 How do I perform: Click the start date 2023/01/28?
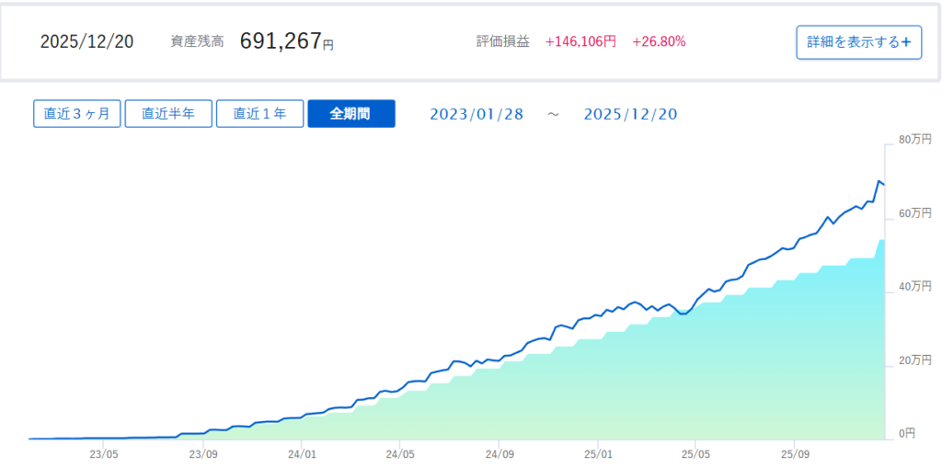(x=476, y=114)
